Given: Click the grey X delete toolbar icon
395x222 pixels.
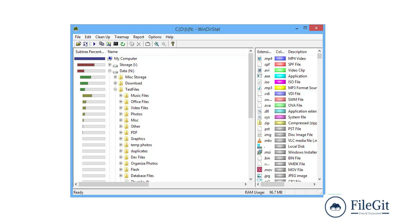Looking at the screenshot, I should [x=139, y=44].
